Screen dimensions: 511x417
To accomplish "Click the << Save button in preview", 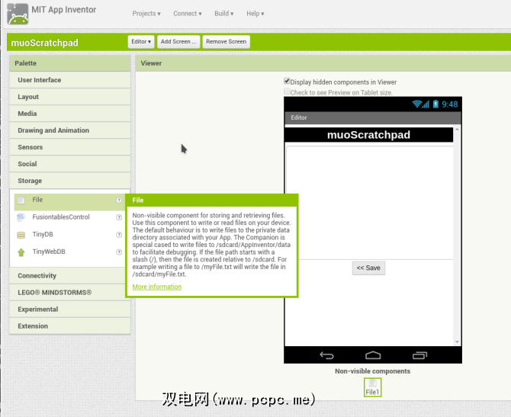I will pos(368,268).
